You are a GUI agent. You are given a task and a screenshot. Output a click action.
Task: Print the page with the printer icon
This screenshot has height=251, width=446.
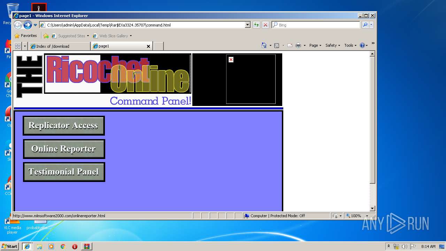tap(298, 45)
